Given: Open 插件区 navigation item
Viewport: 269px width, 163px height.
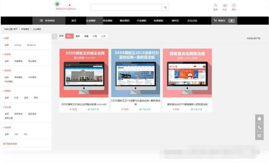Looking at the screenshot, I should 175,21.
